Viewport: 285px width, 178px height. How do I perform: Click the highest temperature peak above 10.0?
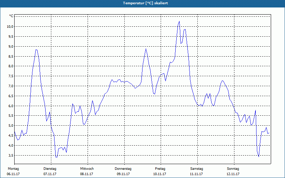[179, 21]
